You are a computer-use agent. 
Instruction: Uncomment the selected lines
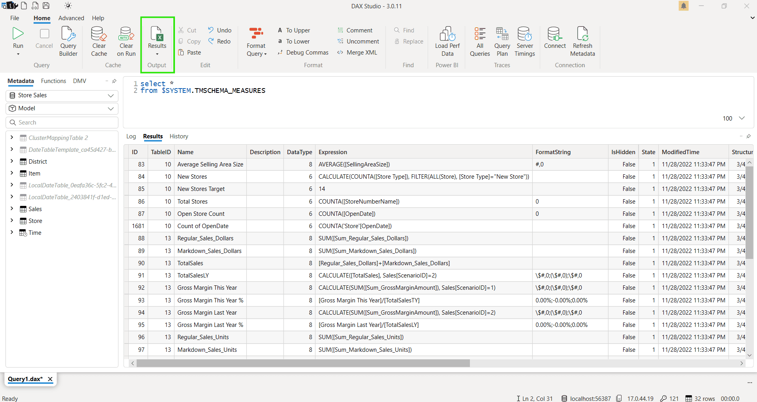coord(358,41)
